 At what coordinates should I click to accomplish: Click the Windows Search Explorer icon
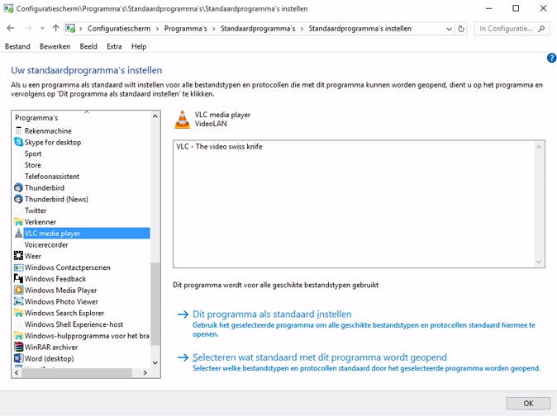(18, 313)
